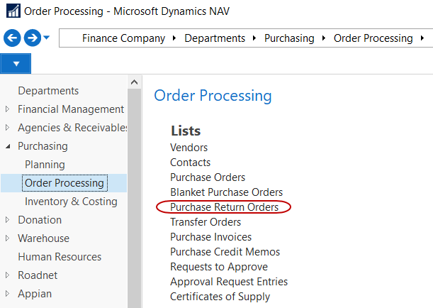The height and width of the screenshot is (308, 433).
Task: Open the Purchase Return Orders list
Action: pyautogui.click(x=224, y=207)
